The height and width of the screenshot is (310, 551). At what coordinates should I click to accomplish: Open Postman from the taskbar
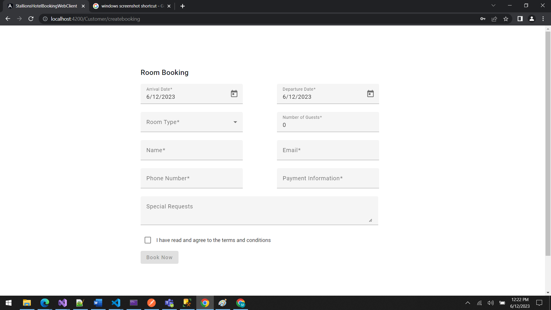152,303
